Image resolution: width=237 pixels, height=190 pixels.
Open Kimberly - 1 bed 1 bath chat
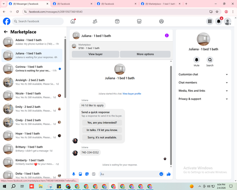[32, 162]
